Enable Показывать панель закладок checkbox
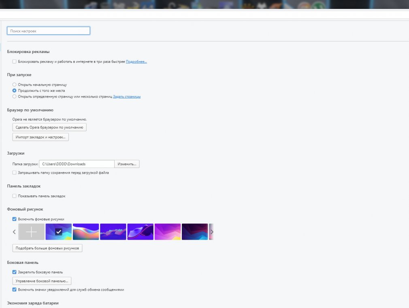Viewport: 409px width, 308px height. point(14,196)
